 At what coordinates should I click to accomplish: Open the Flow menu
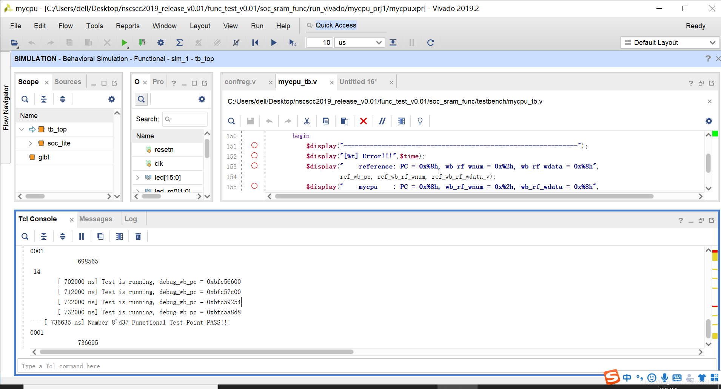66,26
